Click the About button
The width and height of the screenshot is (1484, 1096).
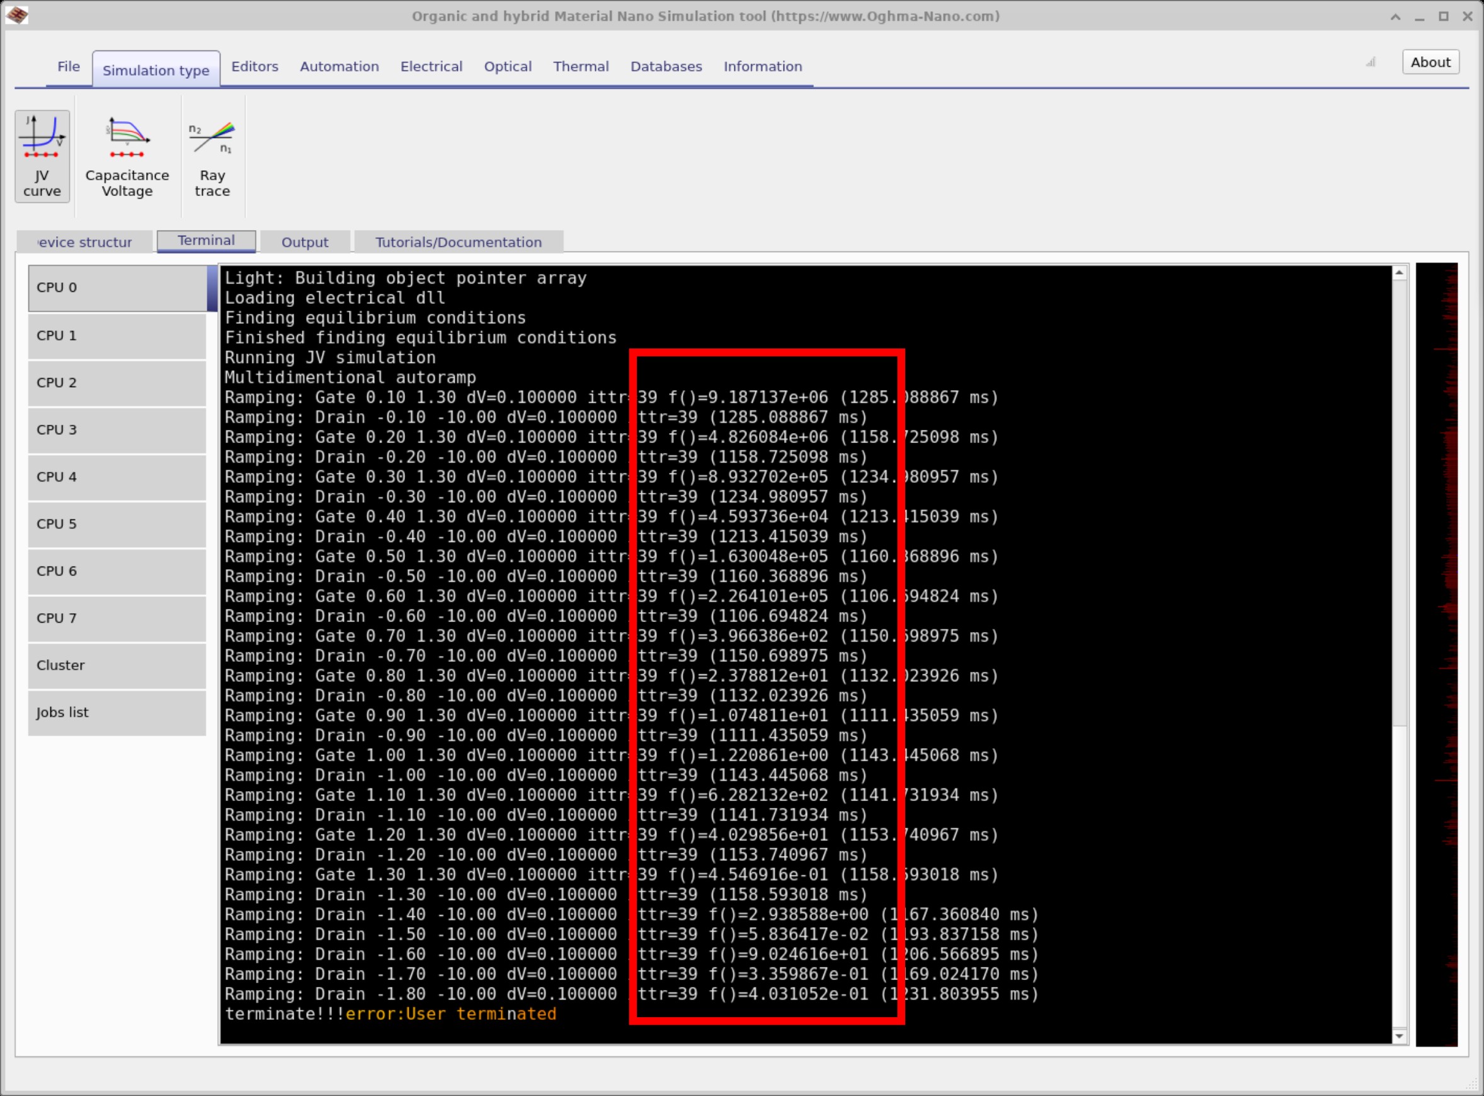(1430, 62)
